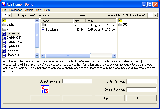This screenshot has height=109, width=160.
Task: Click the Delete button
Action: 45,98
